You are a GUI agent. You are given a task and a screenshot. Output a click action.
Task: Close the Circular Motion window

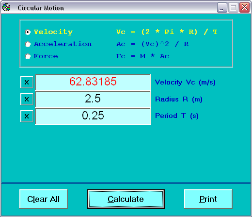tap(244, 7)
